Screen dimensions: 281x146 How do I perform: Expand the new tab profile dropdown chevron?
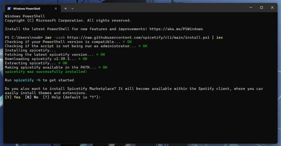(x=72, y=8)
